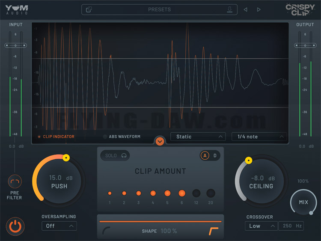Click the Shape 100 % value
Image resolution: width=321 pixels, height=241 pixels.
point(169,231)
